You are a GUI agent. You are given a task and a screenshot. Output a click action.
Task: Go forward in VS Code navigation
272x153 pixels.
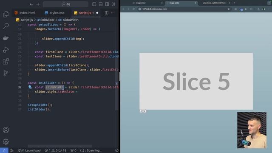[38, 4]
